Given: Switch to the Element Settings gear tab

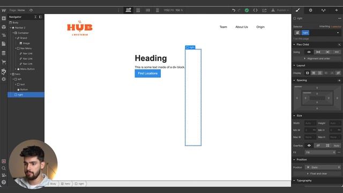Looking at the screenshot, I should click(310, 10).
